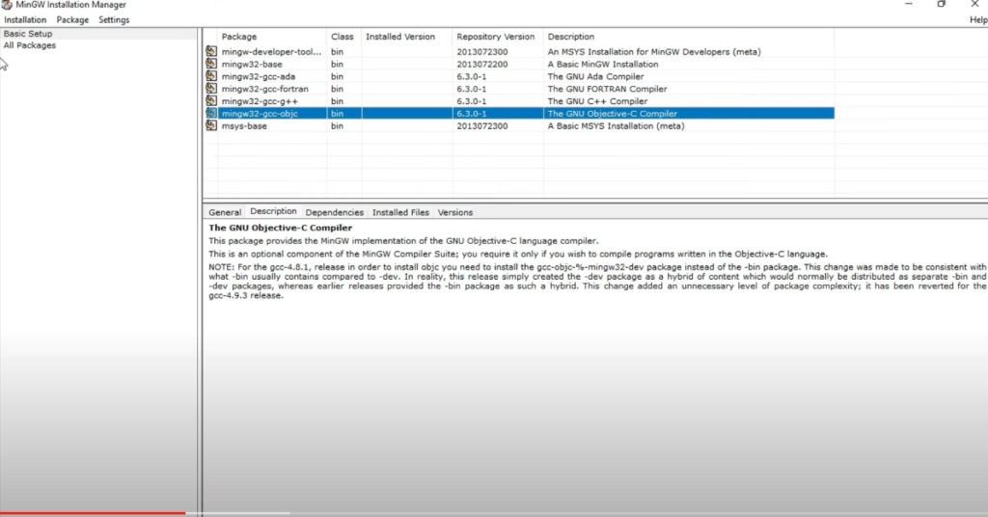The width and height of the screenshot is (988, 517).
Task: Restore down the MinGW window
Action: (942, 4)
